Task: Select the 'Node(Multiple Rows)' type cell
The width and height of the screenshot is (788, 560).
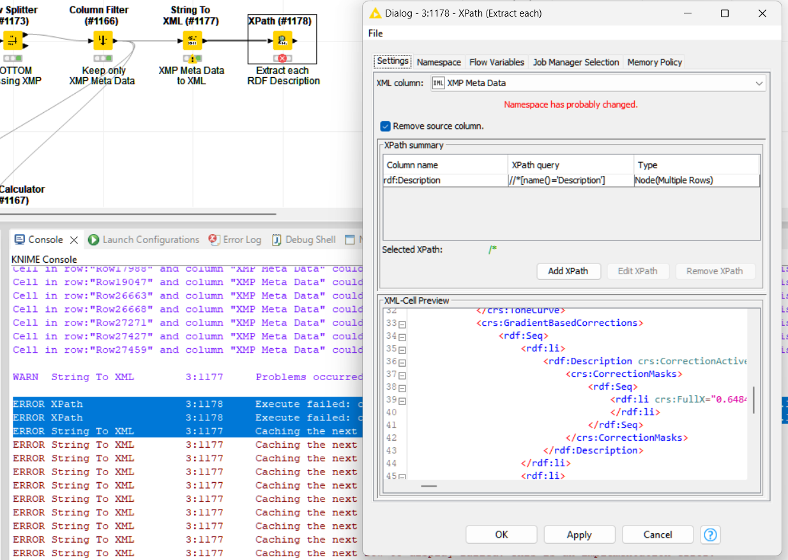Action: (697, 181)
